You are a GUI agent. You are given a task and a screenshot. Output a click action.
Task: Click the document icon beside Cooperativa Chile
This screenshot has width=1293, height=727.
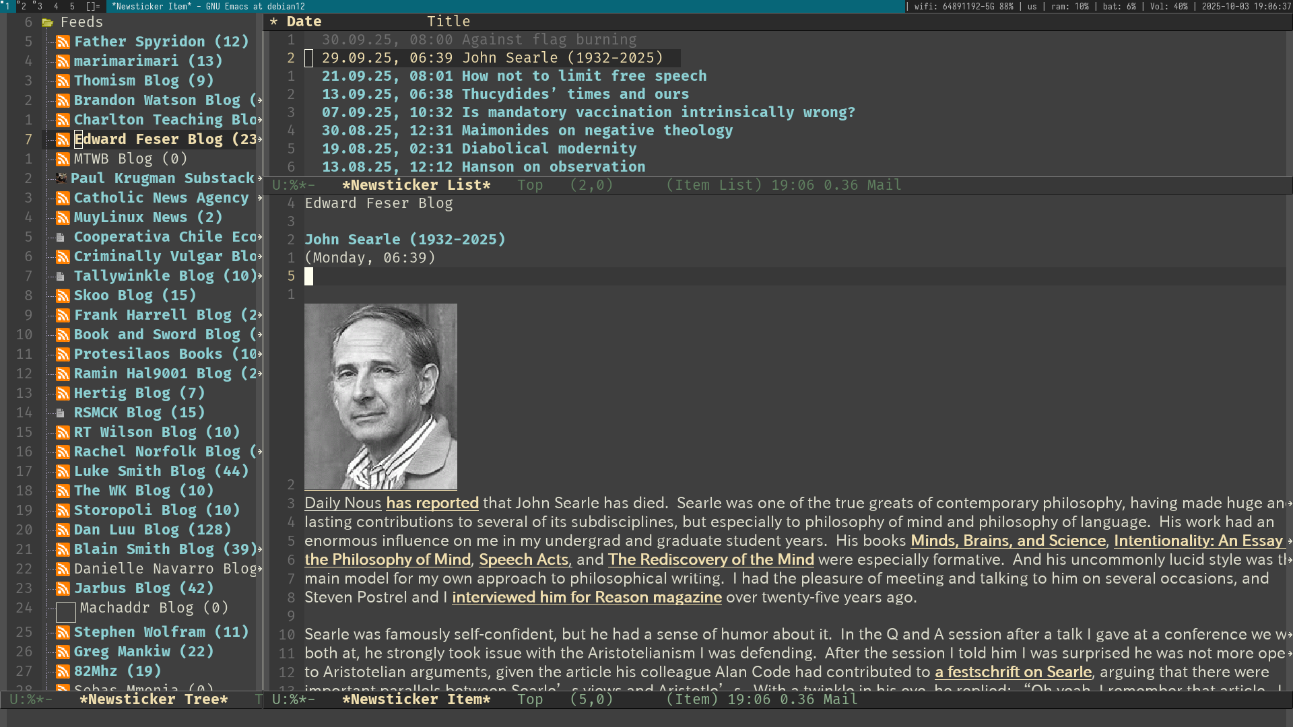(x=61, y=237)
